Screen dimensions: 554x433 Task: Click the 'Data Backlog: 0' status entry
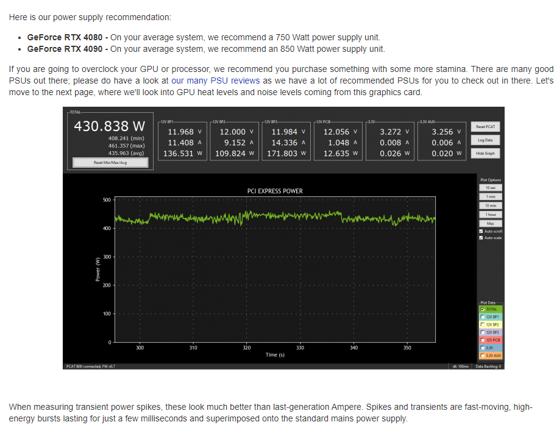pyautogui.click(x=488, y=366)
